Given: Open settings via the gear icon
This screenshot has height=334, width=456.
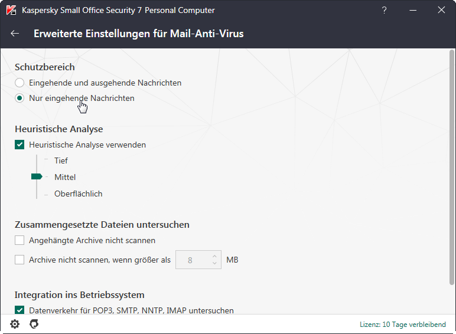Looking at the screenshot, I should (x=15, y=324).
